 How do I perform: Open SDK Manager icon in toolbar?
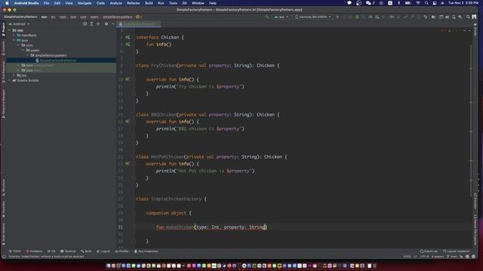pos(460,17)
